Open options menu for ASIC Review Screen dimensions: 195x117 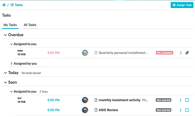(x=181, y=110)
